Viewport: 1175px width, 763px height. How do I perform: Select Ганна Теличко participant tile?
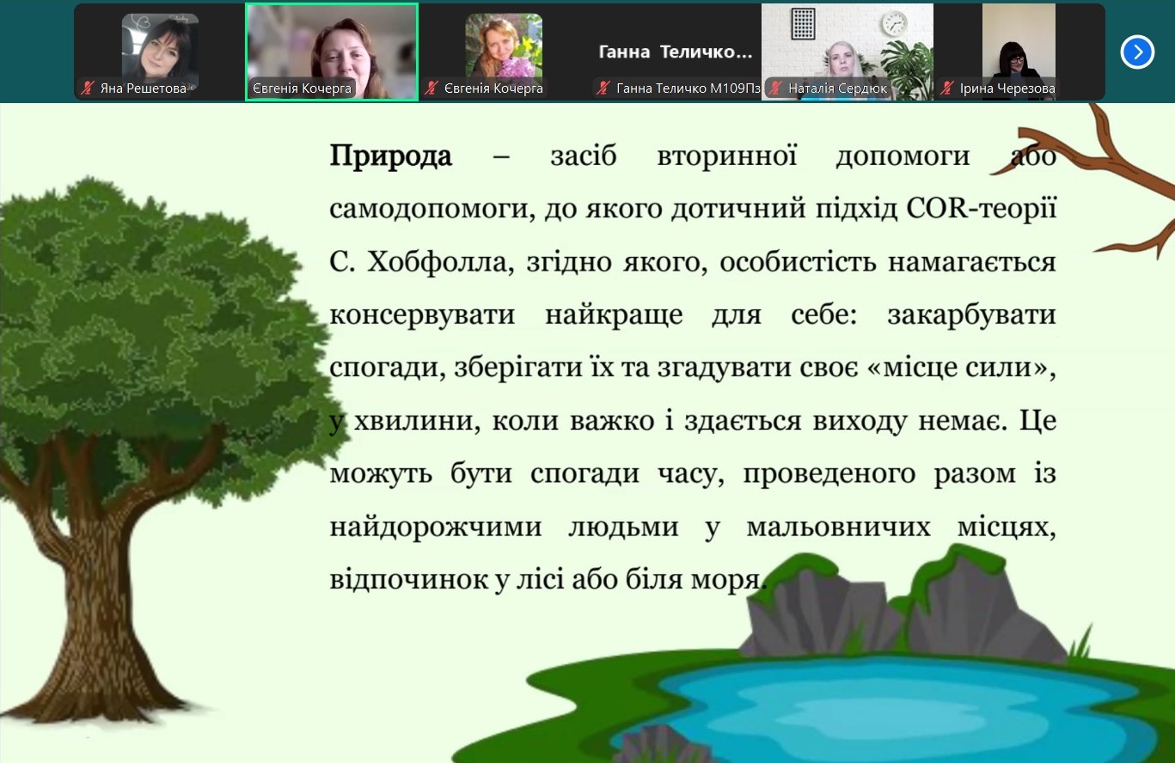[x=676, y=52]
